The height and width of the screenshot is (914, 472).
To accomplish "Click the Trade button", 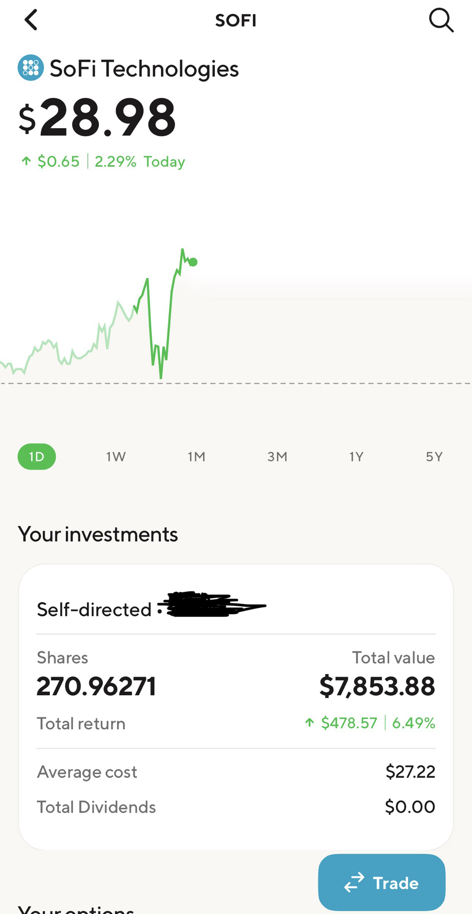I will click(x=382, y=882).
